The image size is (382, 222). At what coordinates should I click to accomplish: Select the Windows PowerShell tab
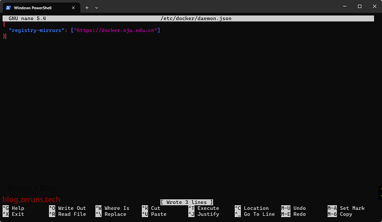click(41, 8)
